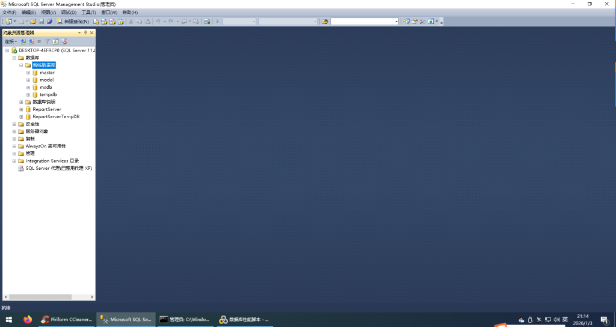Click the Filter funnel icon in Object Explorer
Viewport: 616px width, 327px height.
click(48, 42)
